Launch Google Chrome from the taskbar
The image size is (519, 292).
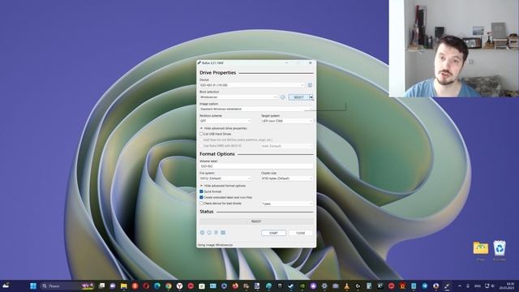(169, 286)
